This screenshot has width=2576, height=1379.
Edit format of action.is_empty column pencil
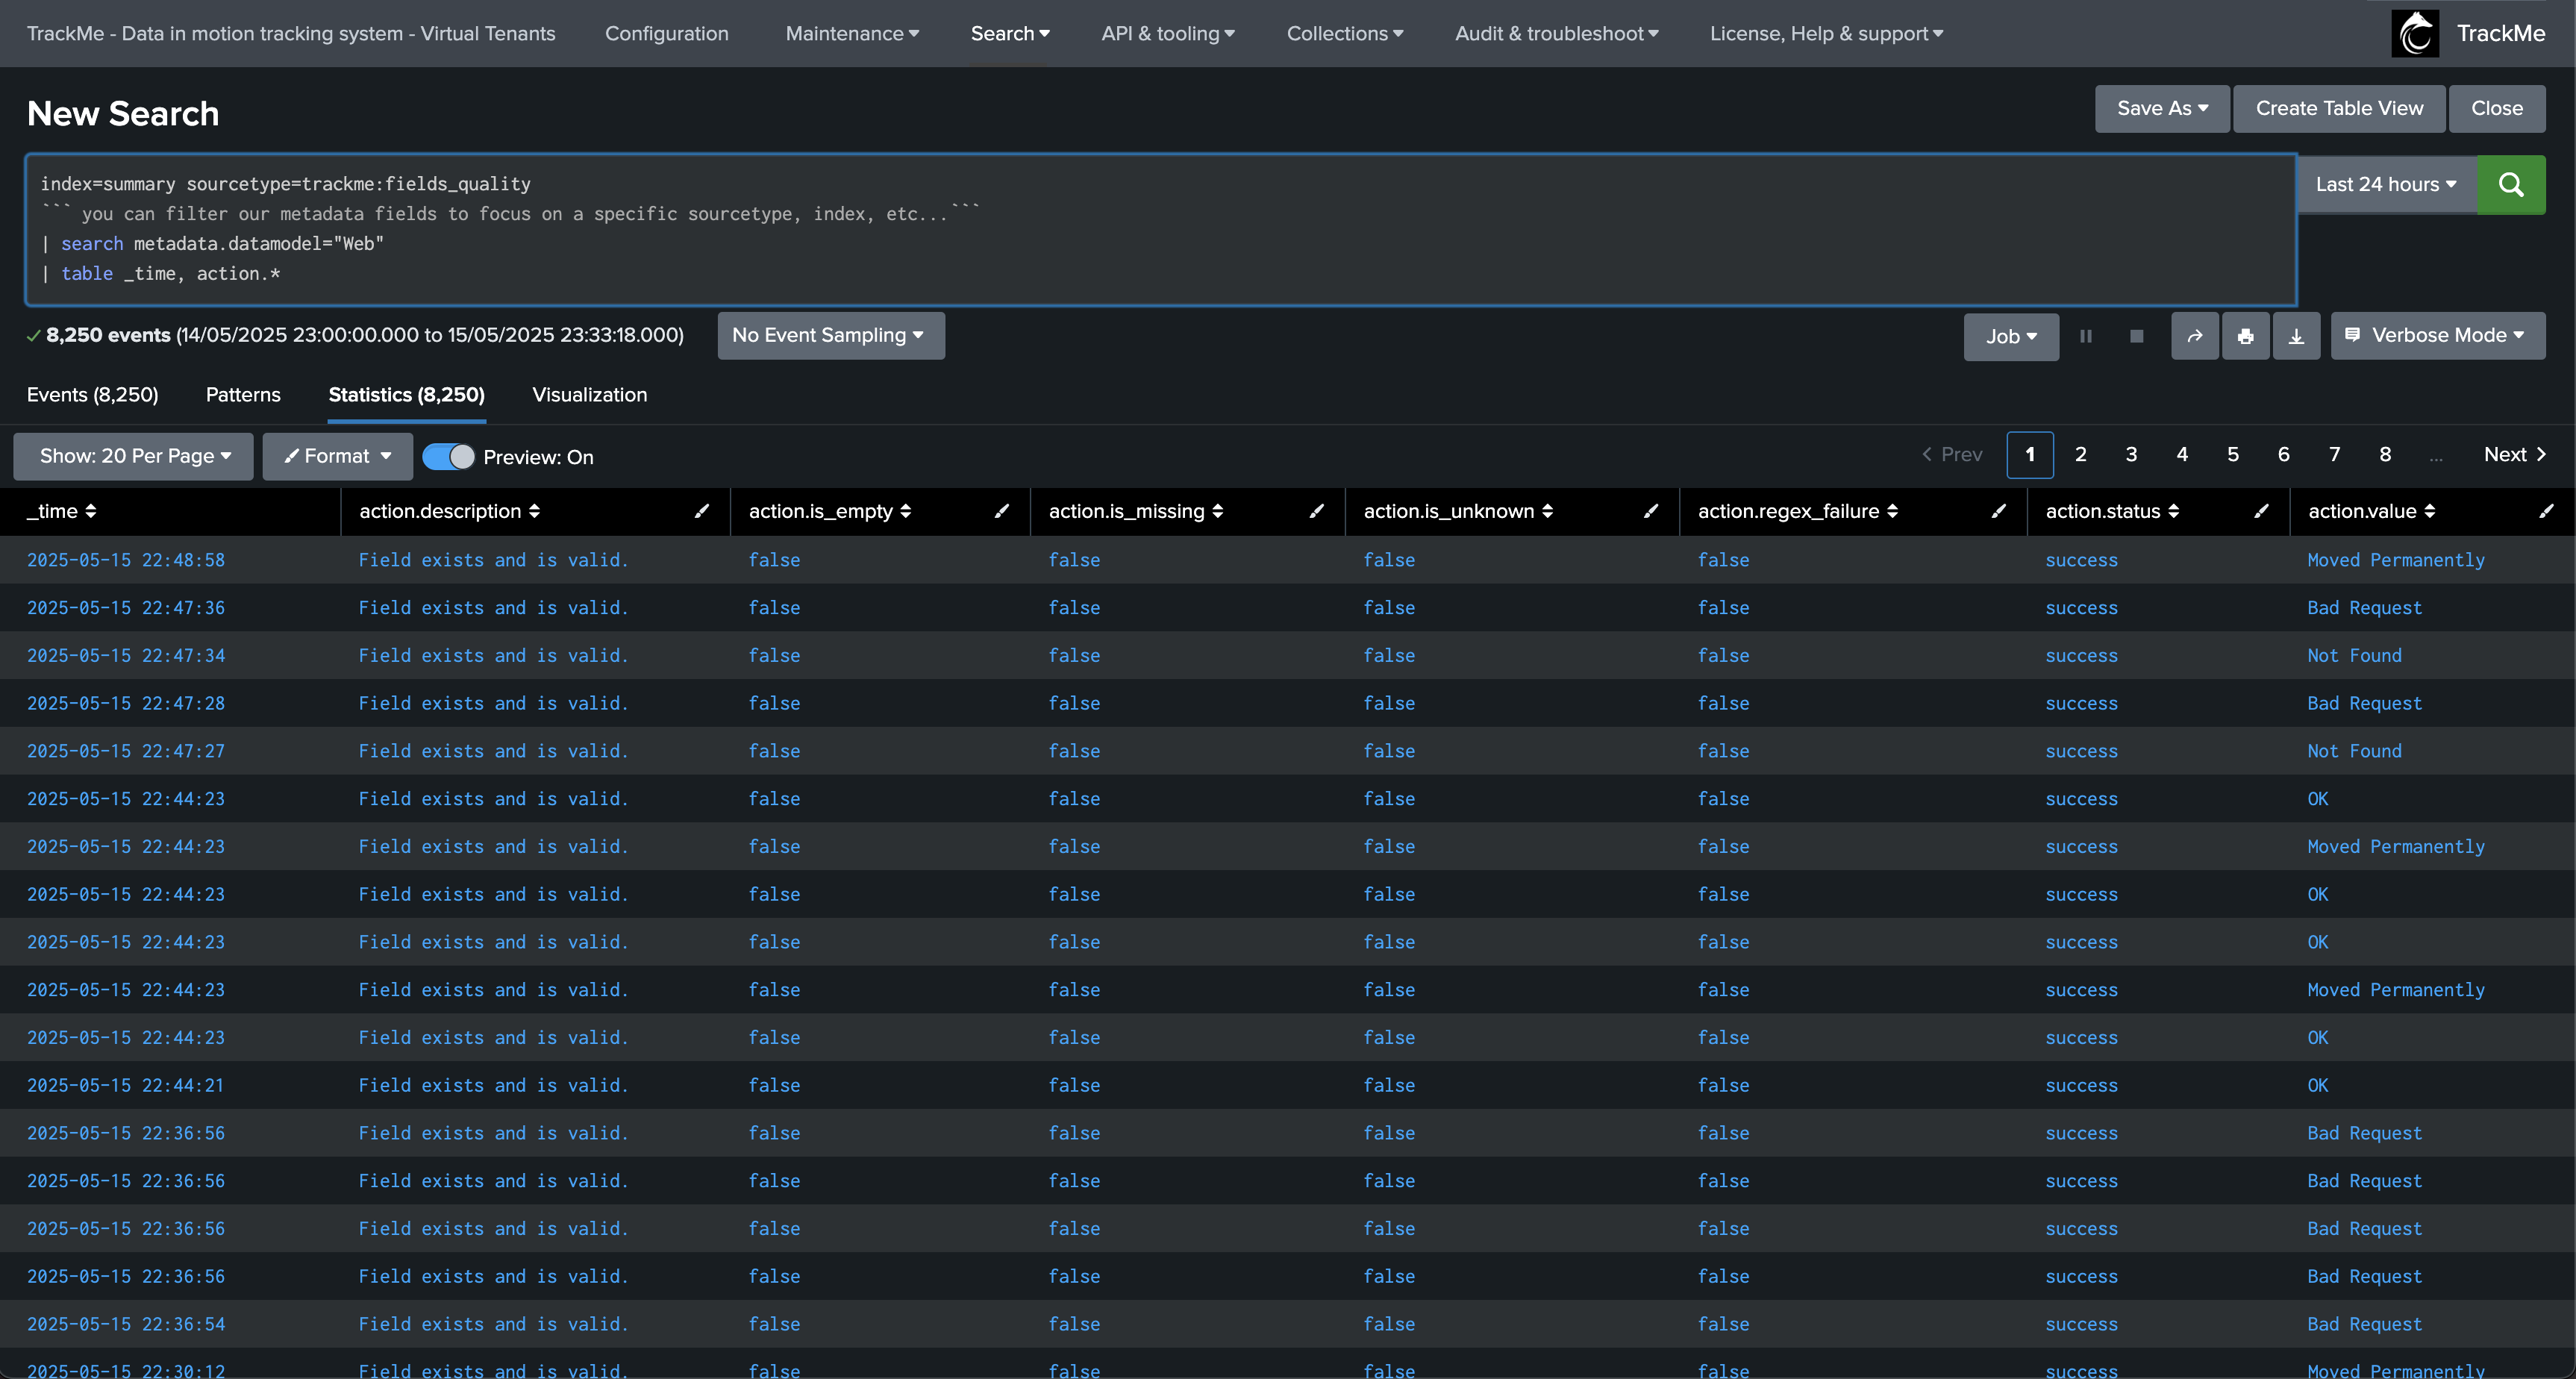pos(1001,511)
